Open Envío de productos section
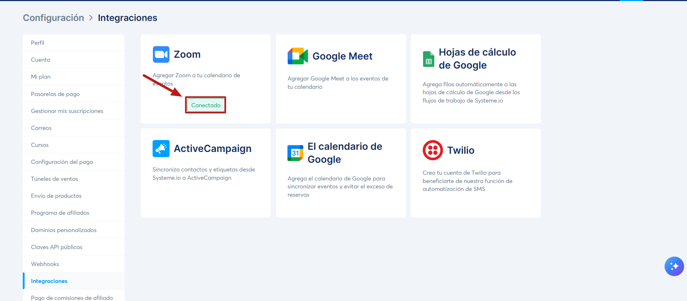This screenshot has height=301, width=687. (x=73, y=196)
